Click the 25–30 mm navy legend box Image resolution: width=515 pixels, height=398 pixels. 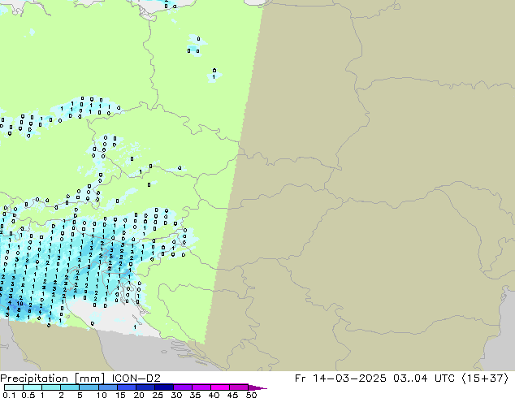click(163, 387)
